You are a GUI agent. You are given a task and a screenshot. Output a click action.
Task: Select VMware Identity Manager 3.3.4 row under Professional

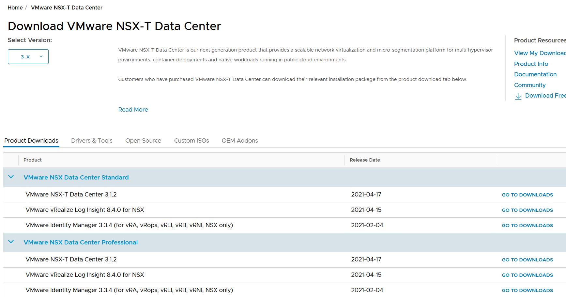(284, 290)
